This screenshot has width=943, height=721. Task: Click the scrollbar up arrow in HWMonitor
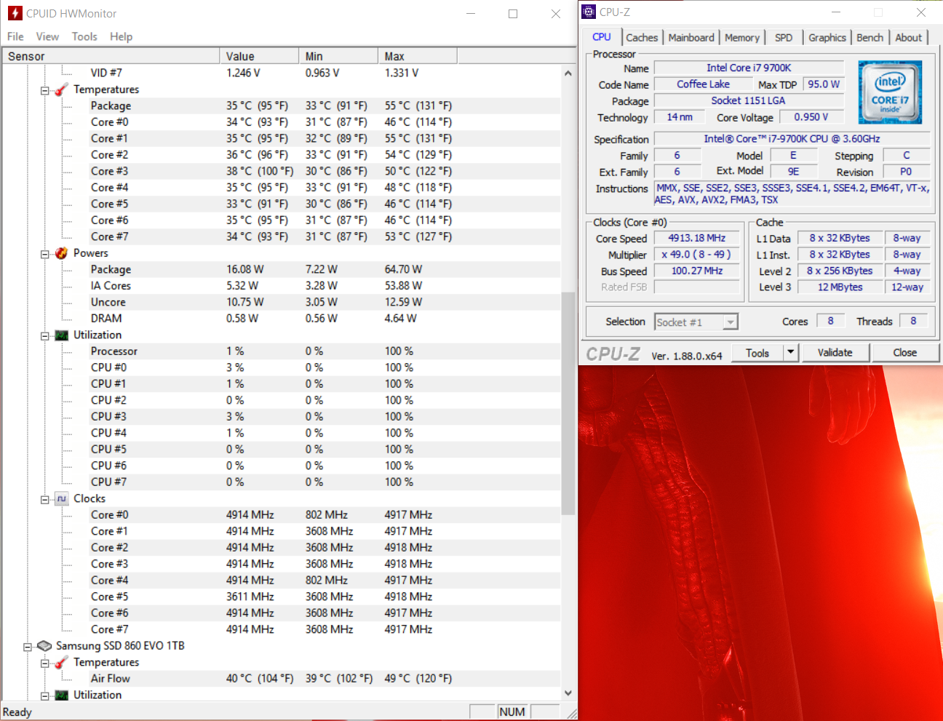click(568, 73)
